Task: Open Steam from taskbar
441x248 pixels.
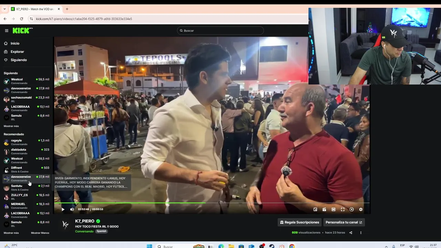Action: [272, 246]
